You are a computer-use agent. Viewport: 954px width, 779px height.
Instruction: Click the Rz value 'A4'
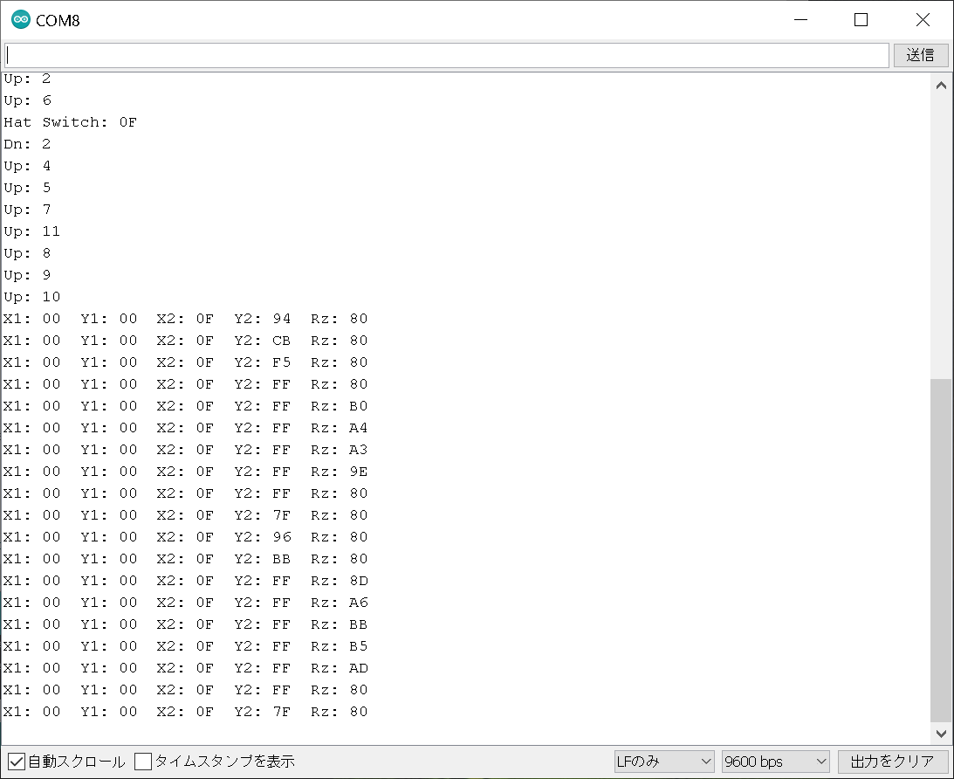point(359,428)
